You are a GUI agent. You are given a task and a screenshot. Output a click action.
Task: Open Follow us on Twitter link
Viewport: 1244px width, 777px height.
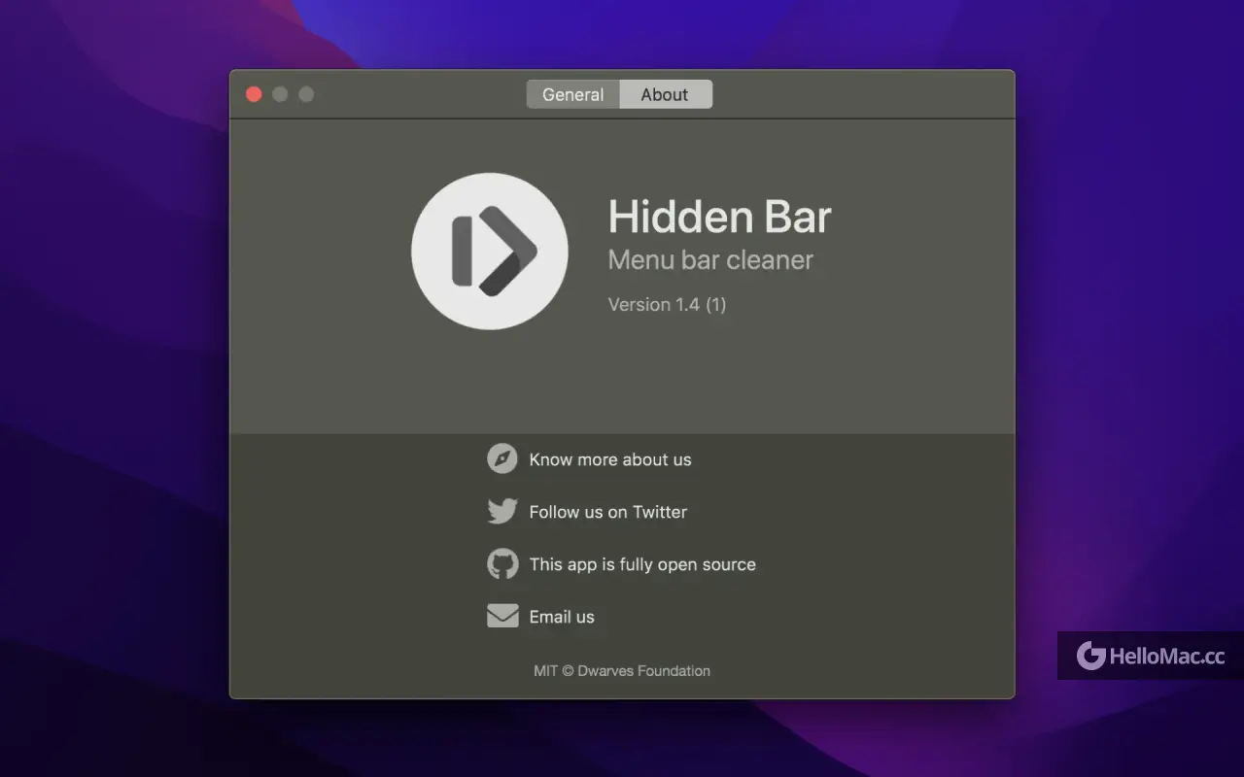[608, 512]
